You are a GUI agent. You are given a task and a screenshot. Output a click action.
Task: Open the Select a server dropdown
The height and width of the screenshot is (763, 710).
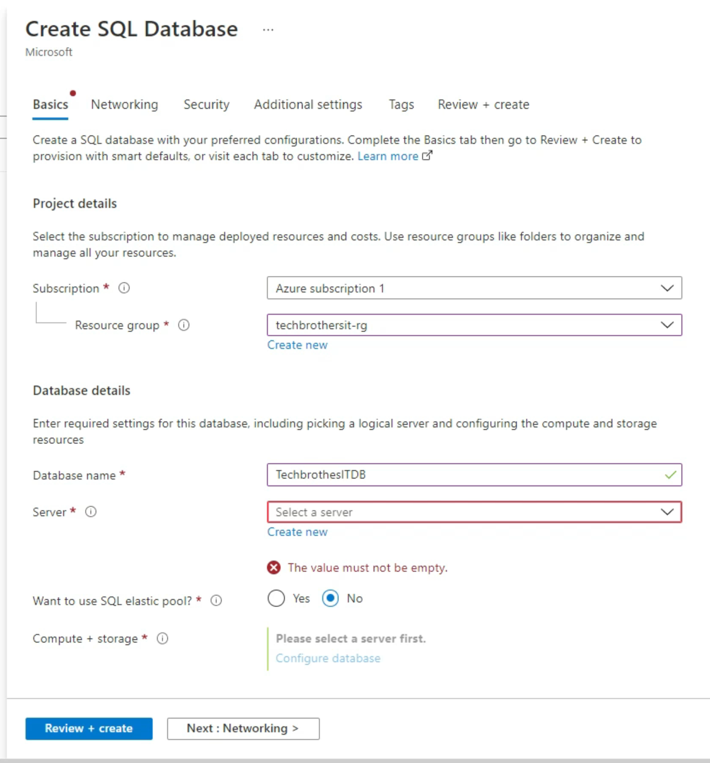point(474,512)
